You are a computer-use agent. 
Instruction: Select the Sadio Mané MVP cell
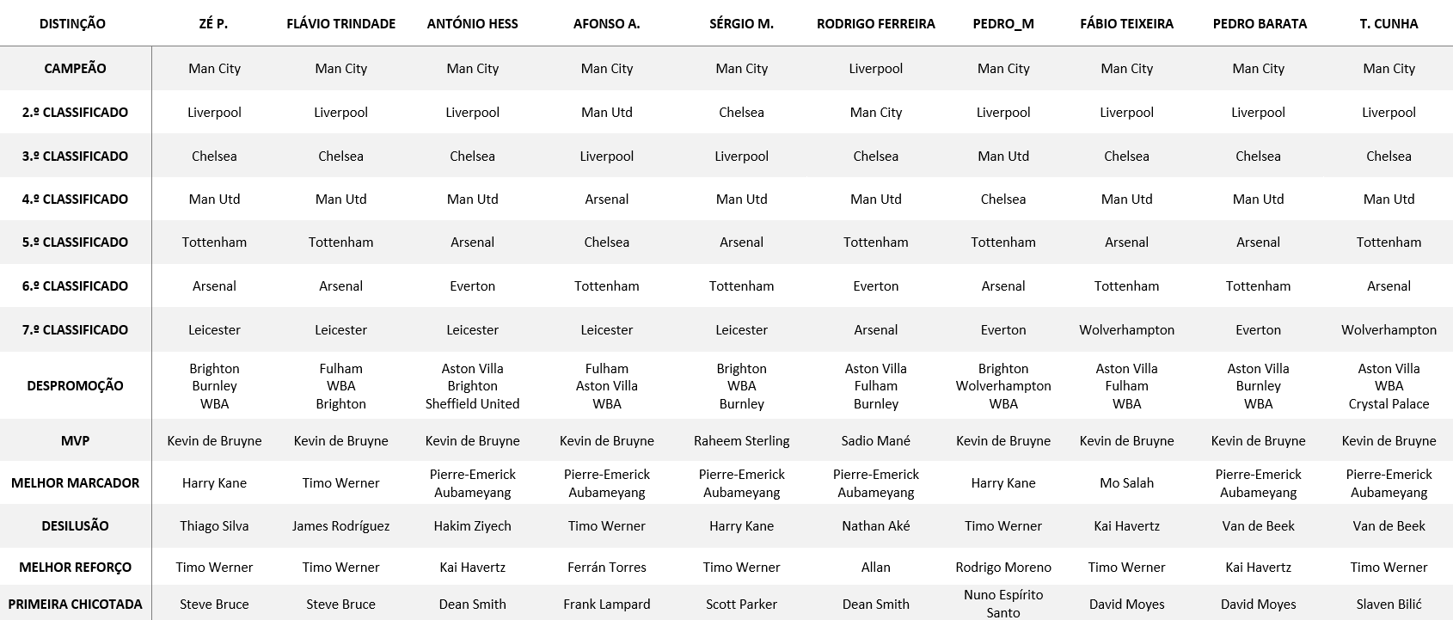tap(875, 441)
